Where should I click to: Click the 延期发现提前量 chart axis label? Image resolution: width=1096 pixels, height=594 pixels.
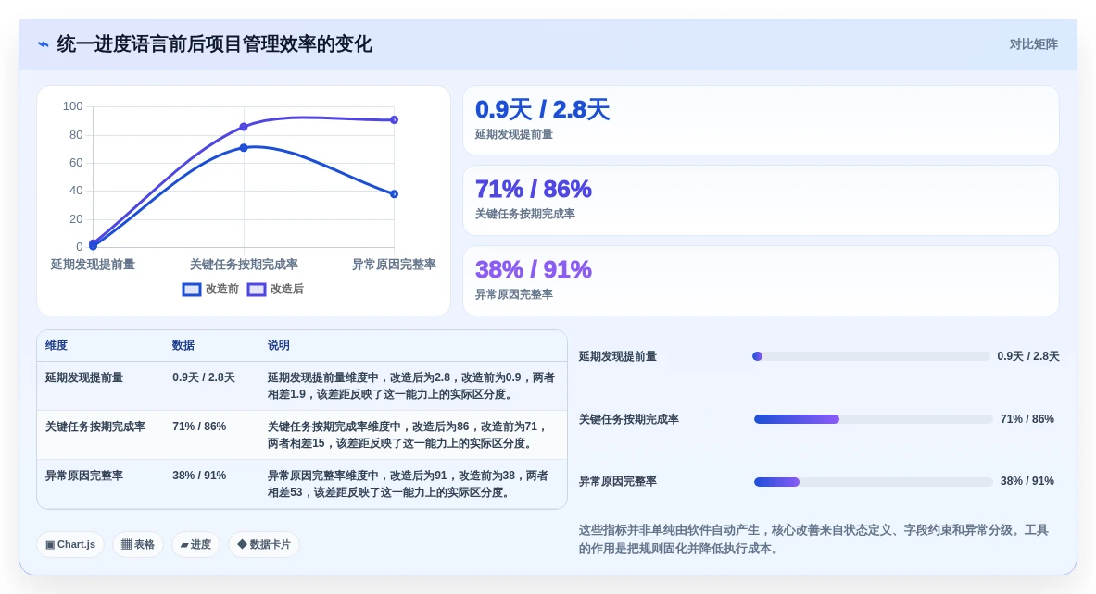tap(93, 265)
